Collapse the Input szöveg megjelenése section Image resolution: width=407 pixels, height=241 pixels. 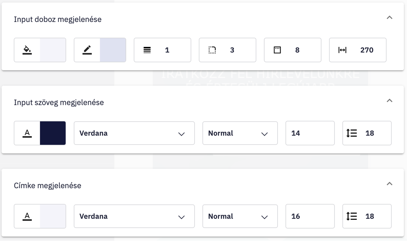point(390,101)
